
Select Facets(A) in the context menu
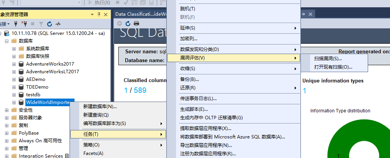(118, 153)
